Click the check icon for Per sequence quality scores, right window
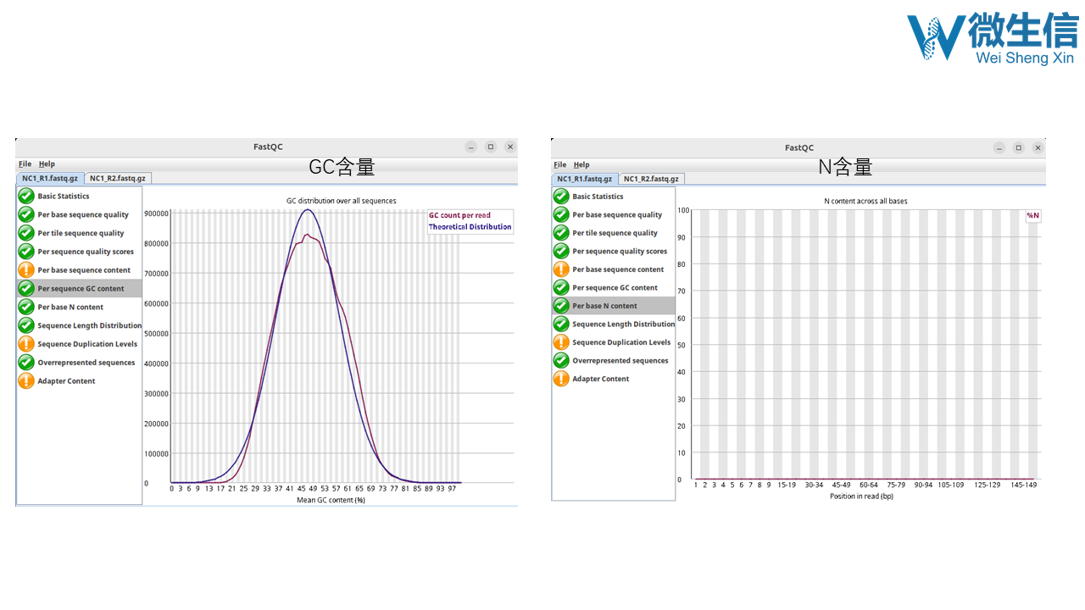This screenshot has width=1085, height=610. [x=561, y=252]
